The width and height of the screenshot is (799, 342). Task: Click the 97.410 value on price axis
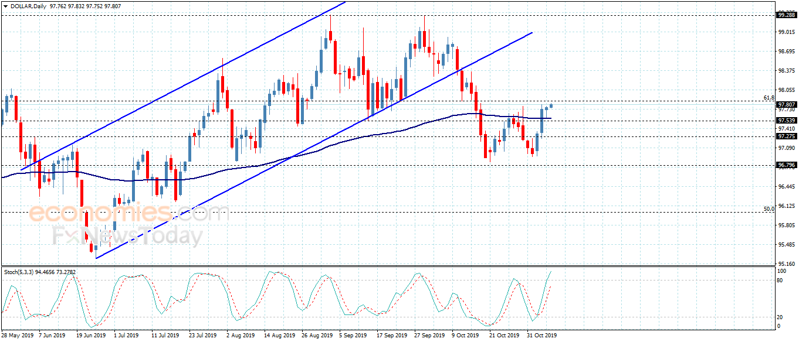[786, 128]
